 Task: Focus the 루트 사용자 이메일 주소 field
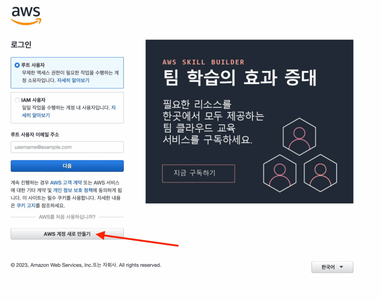click(x=67, y=147)
